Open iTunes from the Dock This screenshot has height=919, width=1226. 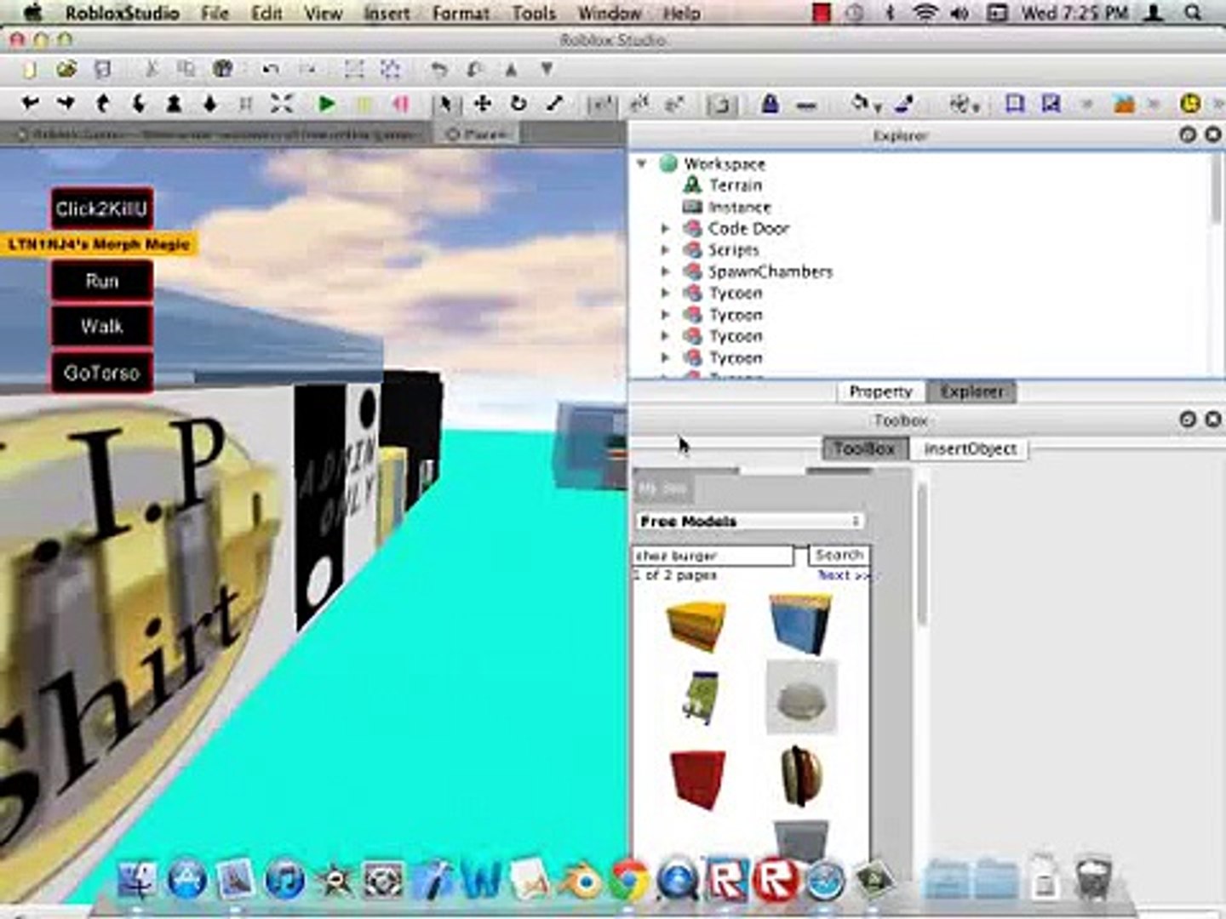[286, 880]
